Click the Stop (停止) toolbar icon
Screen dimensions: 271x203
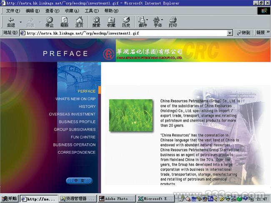50,22
